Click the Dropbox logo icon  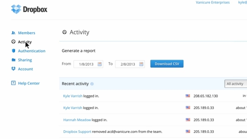tap(16, 9)
